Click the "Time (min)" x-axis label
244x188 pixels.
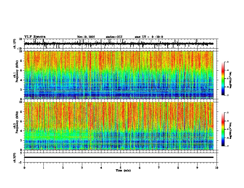click(x=123, y=170)
